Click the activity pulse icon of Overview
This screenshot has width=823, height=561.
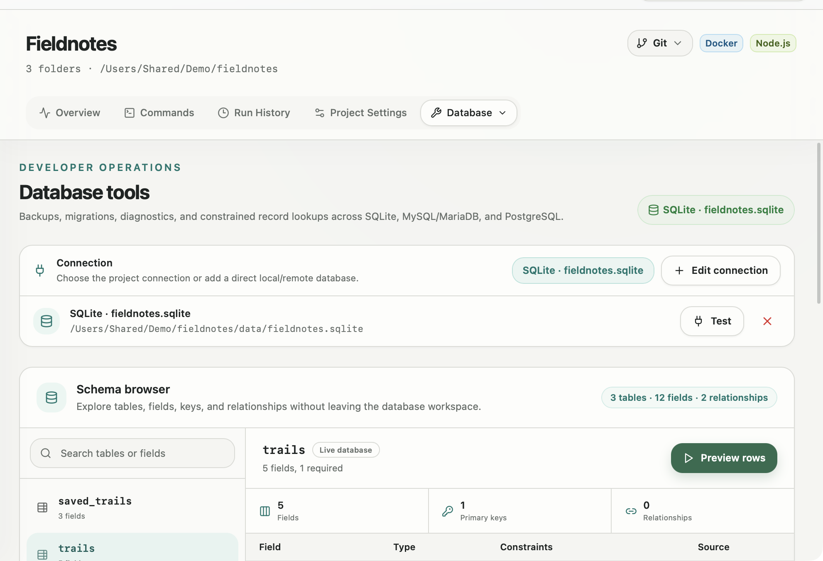tap(45, 113)
